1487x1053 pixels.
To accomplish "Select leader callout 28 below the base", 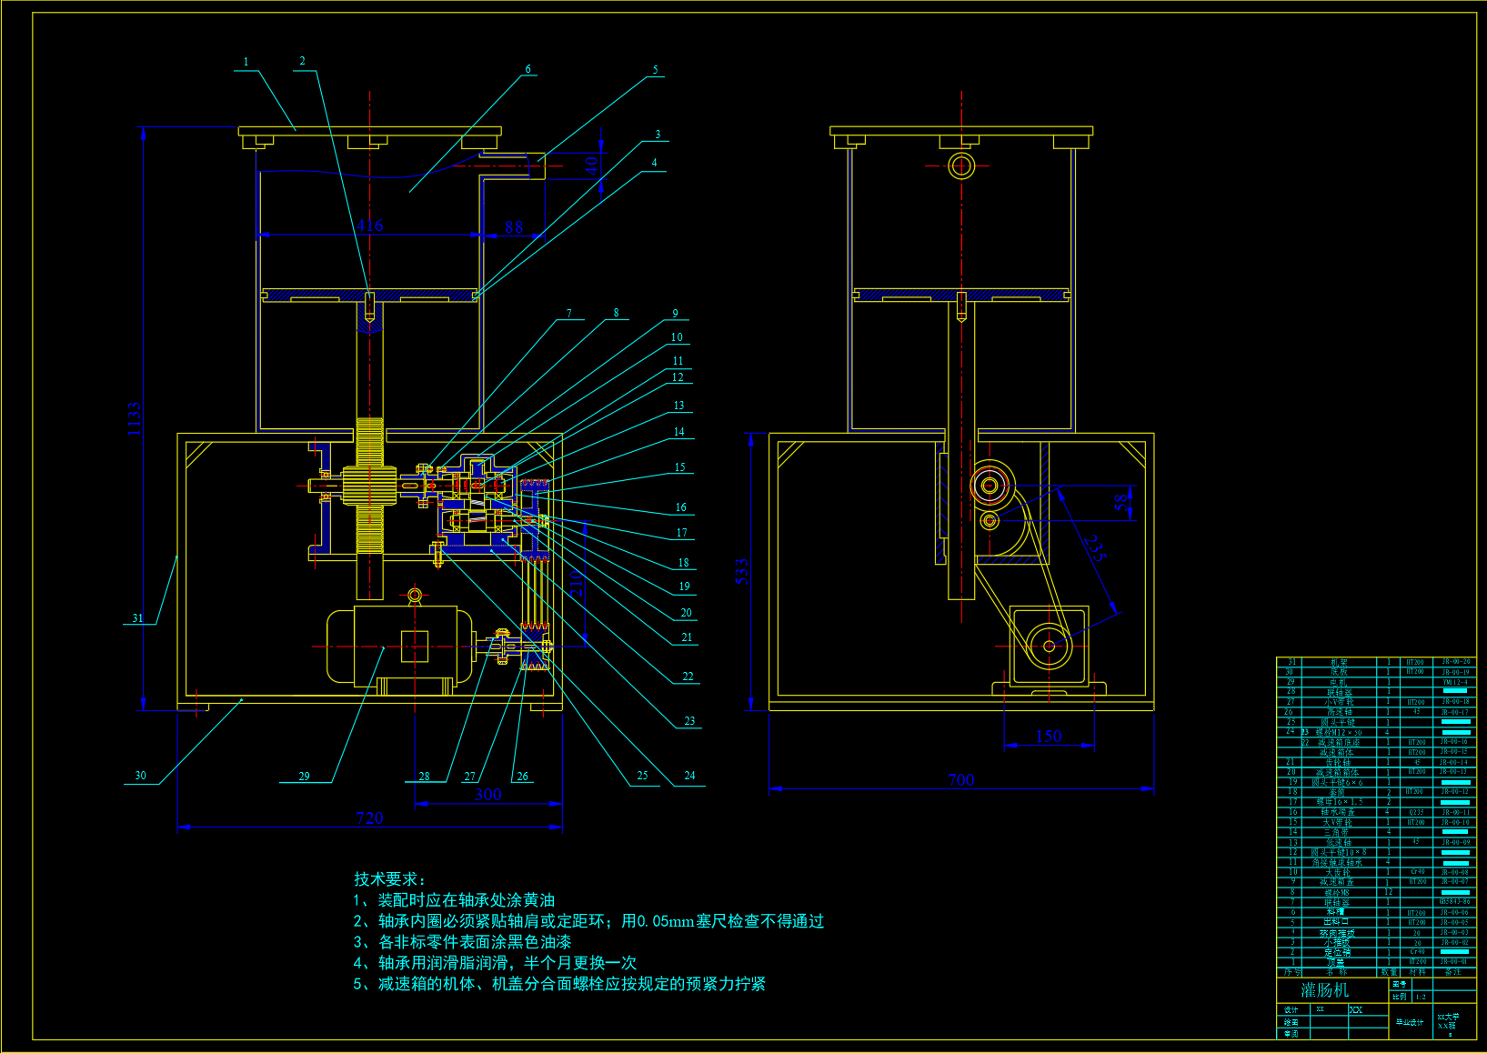I will pos(425,777).
